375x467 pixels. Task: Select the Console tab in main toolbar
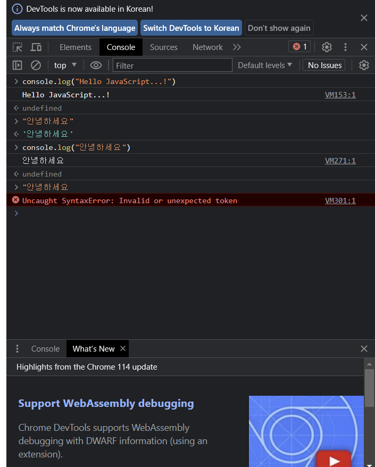pyautogui.click(x=121, y=47)
